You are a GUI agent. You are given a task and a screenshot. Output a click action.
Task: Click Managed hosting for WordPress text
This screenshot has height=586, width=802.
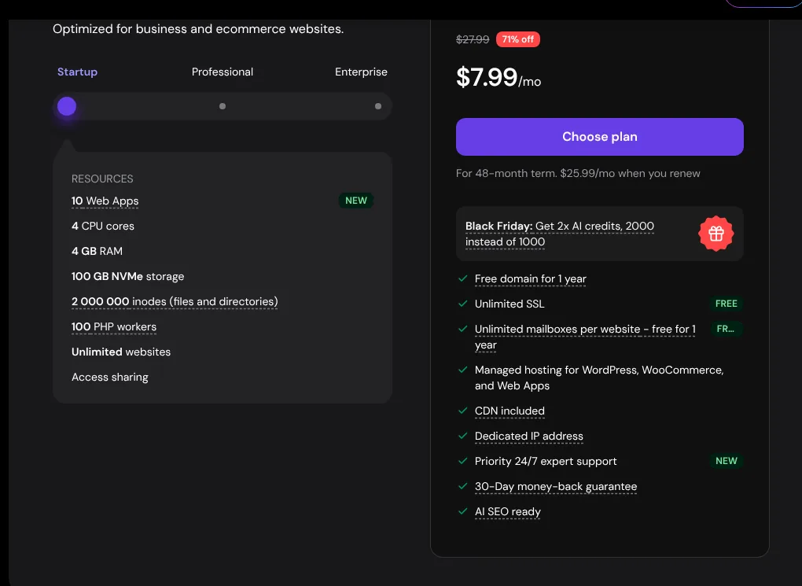point(599,378)
